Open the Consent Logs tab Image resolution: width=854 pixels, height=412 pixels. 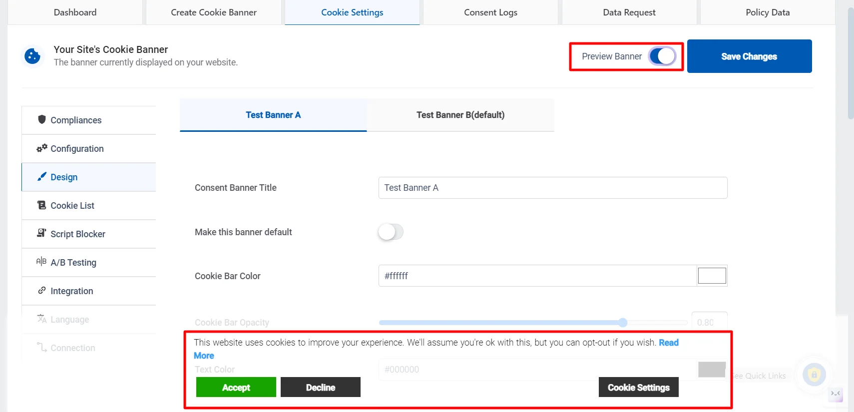[x=490, y=12]
